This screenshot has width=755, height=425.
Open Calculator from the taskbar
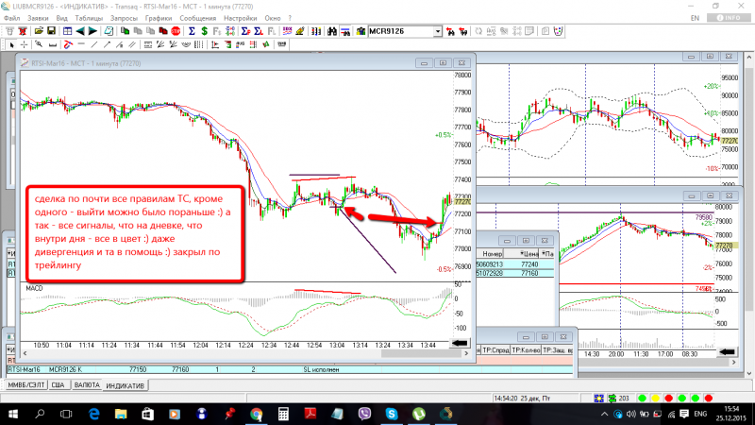coord(283,414)
